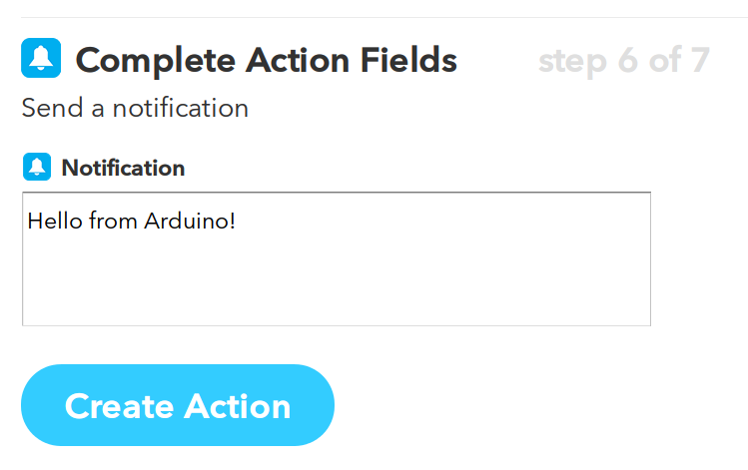The image size is (748, 470).
Task: Click the "Notification" field label
Action: click(123, 168)
